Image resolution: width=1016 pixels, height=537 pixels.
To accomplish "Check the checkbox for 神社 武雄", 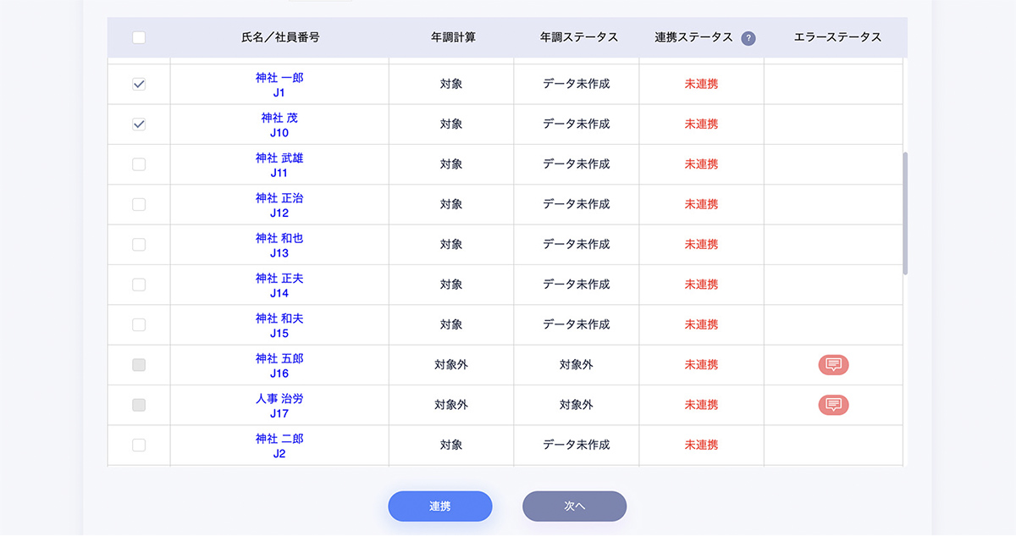I will tap(139, 164).
